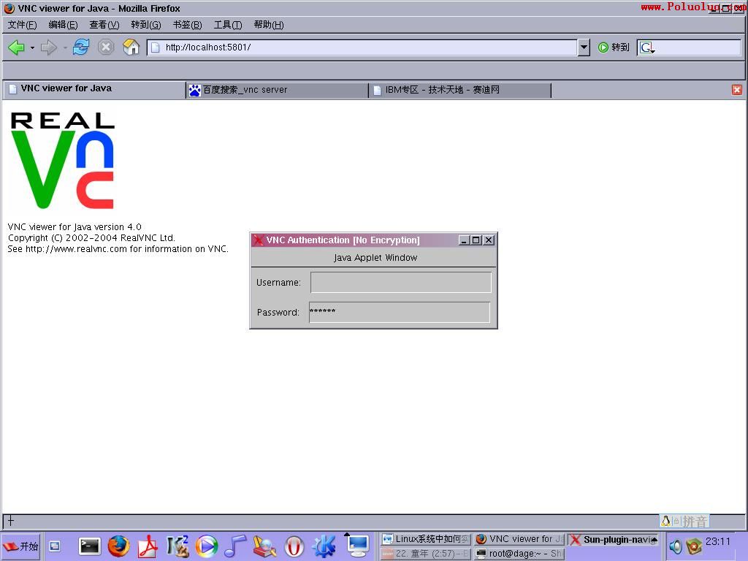This screenshot has height=561, width=748.
Task: Launch the terminal from the taskbar
Action: [89, 546]
